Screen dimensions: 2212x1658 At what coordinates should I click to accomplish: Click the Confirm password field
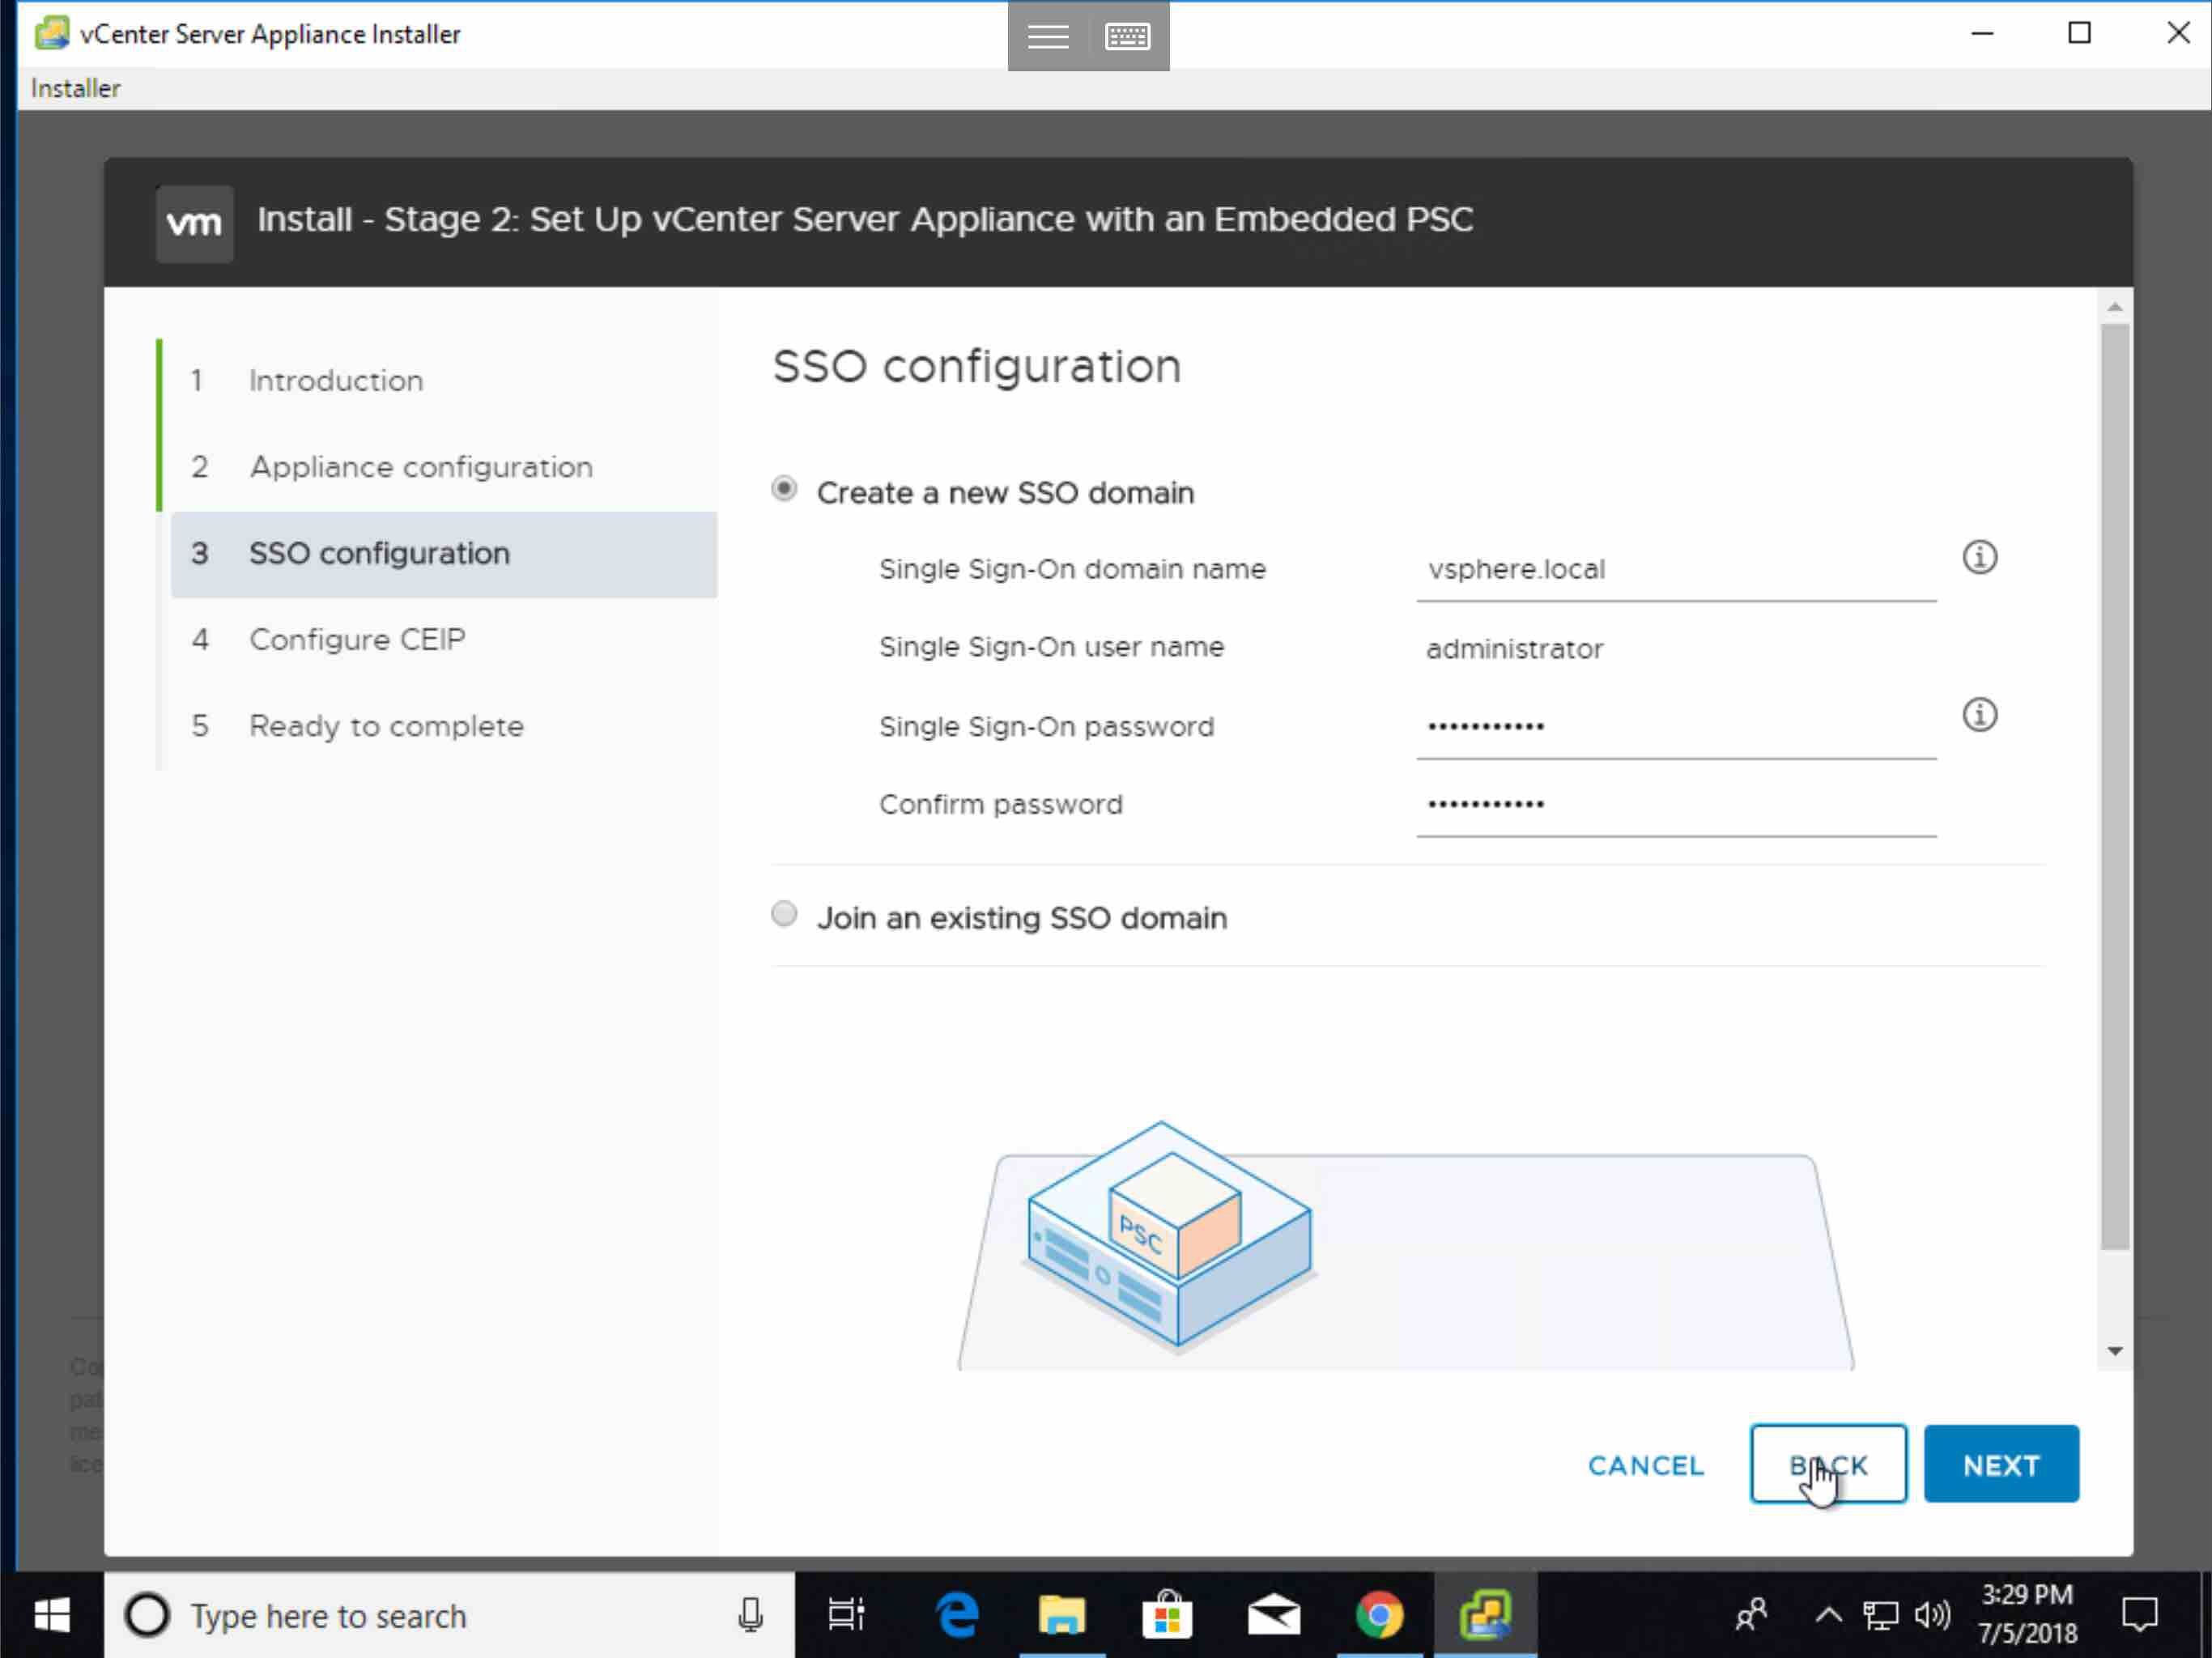1676,805
